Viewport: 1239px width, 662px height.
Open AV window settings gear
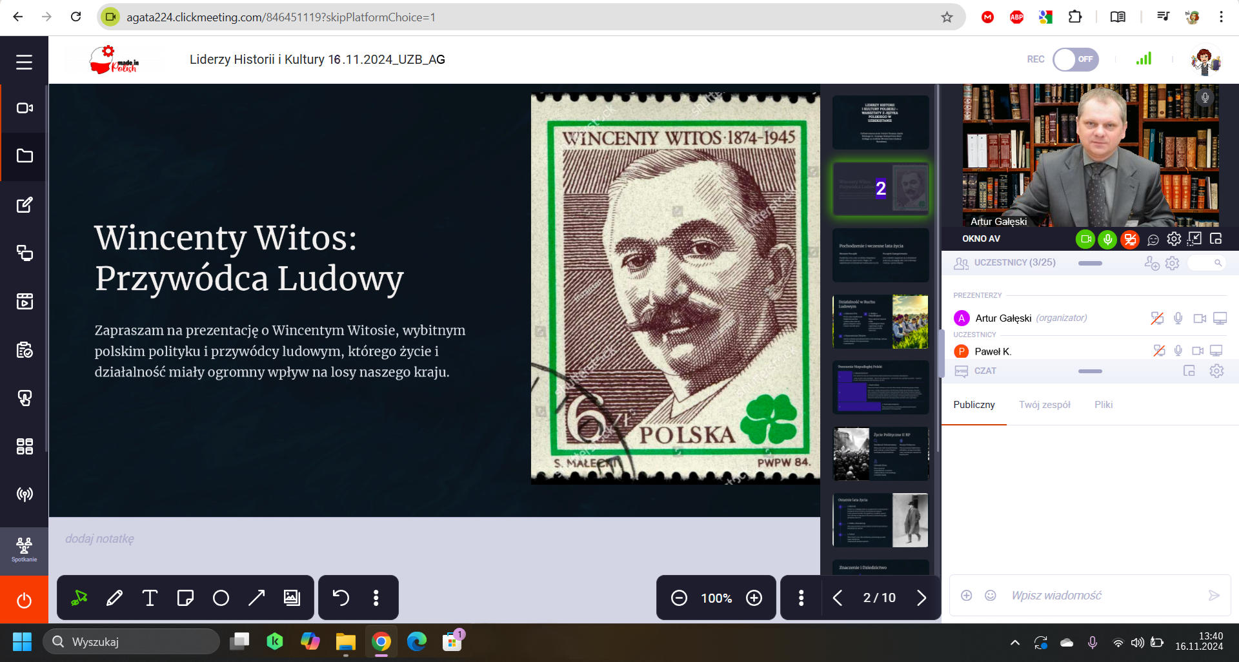(x=1174, y=239)
